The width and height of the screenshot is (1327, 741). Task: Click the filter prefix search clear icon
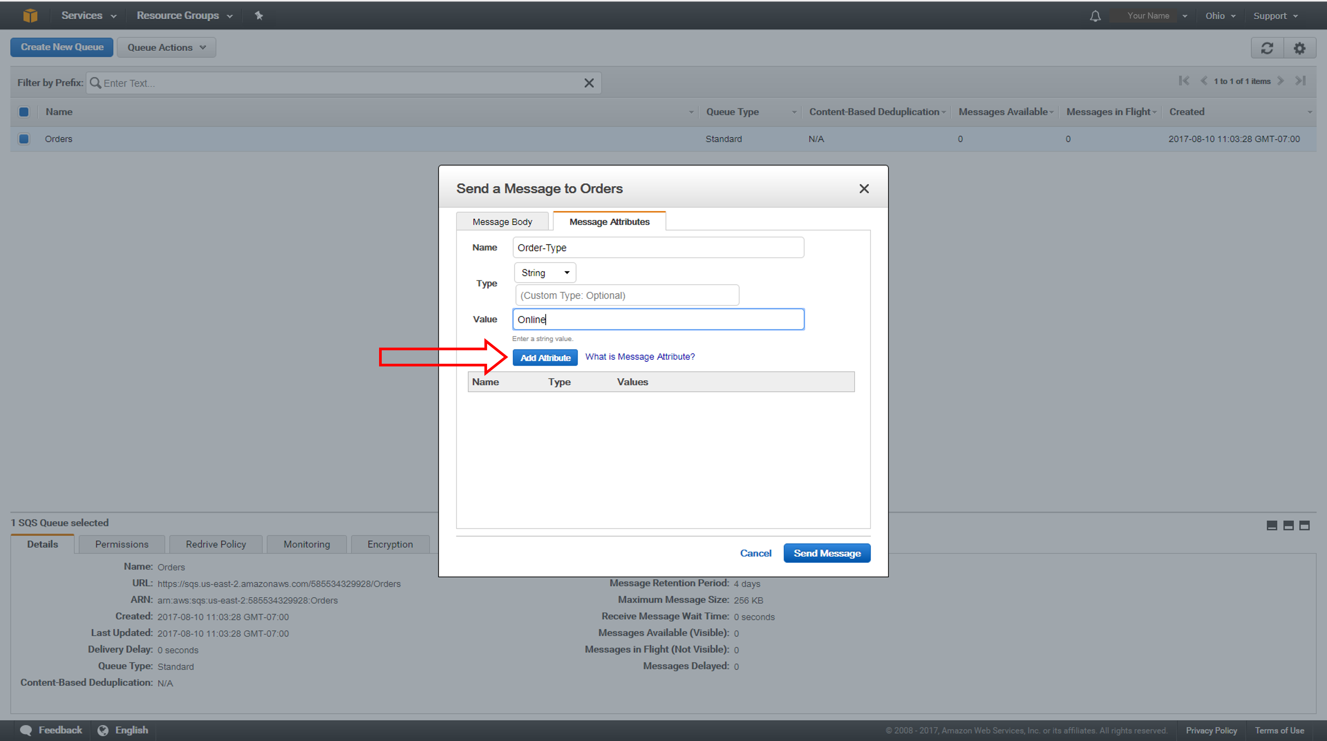[x=590, y=83]
